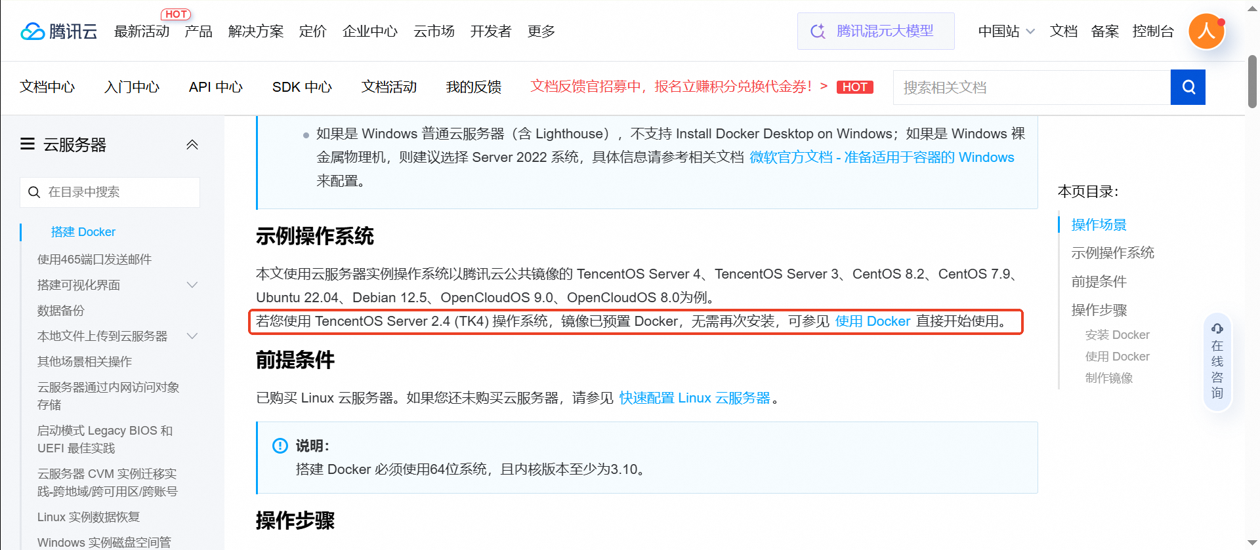Viewport: 1260px width, 550px height.
Task: Open 云服务器通过内网访问对象存储 in the sidebar
Action: click(x=108, y=396)
